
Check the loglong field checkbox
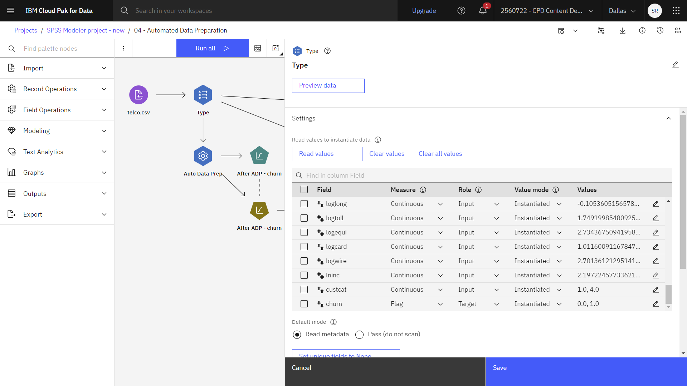click(x=304, y=204)
